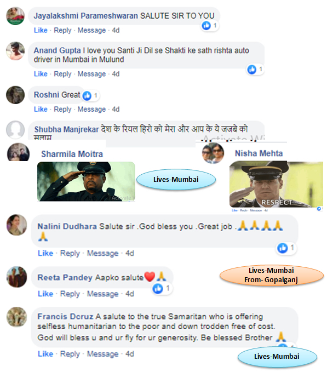Open Sharmila Moitra's profile name

(72, 154)
